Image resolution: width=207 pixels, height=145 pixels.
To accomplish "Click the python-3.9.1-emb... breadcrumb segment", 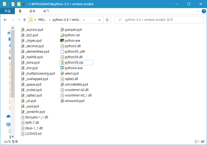I will [67, 20].
